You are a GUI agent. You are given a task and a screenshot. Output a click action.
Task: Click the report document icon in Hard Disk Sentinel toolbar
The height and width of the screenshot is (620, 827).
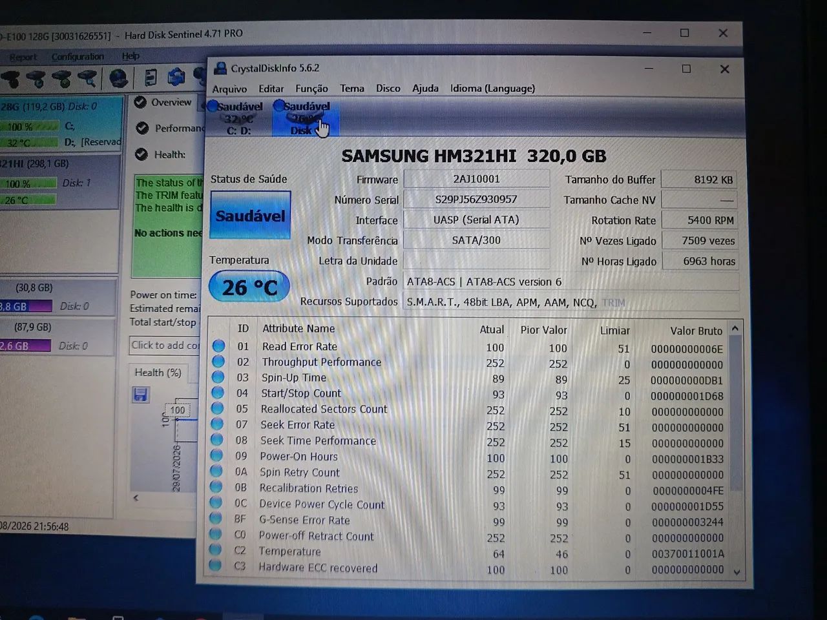[151, 77]
